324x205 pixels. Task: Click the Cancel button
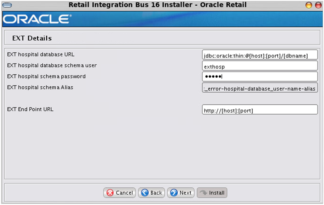(120, 192)
